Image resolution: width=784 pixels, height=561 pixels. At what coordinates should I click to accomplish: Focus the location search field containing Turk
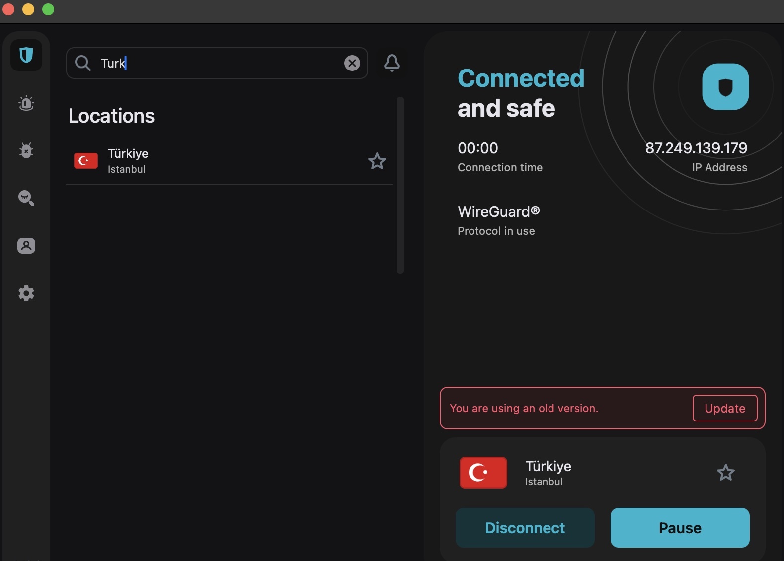click(x=217, y=63)
